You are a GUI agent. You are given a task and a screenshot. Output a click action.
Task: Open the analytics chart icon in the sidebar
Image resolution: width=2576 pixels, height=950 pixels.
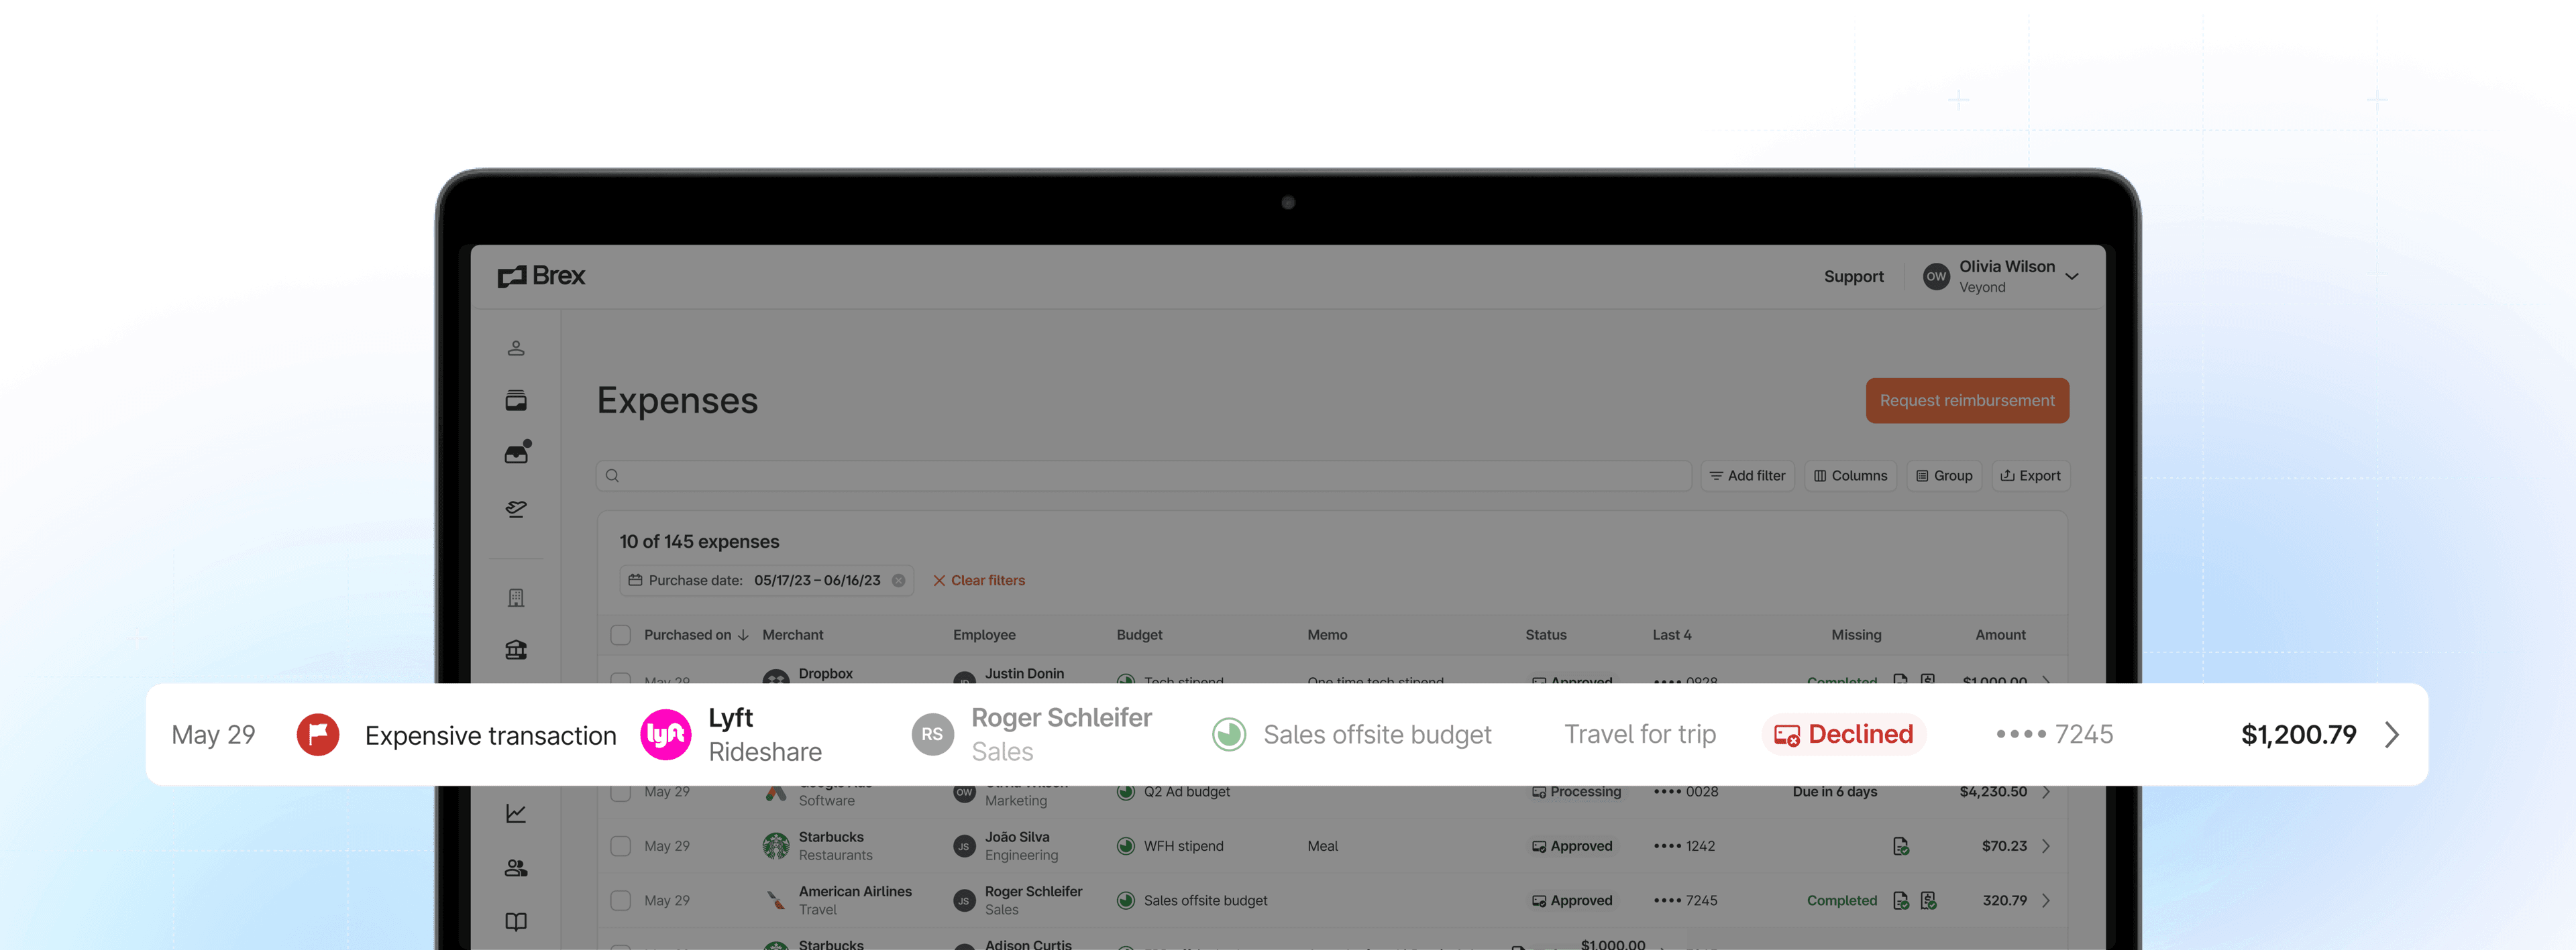point(516,812)
